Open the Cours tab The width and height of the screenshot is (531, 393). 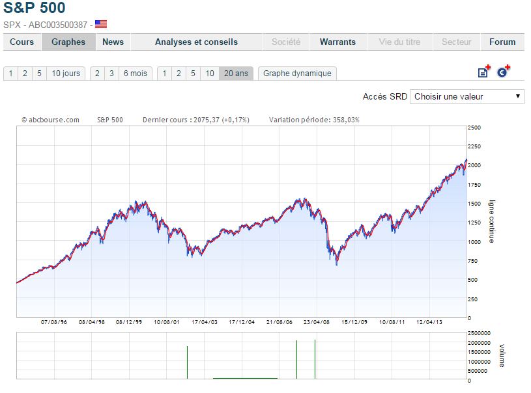(x=22, y=42)
